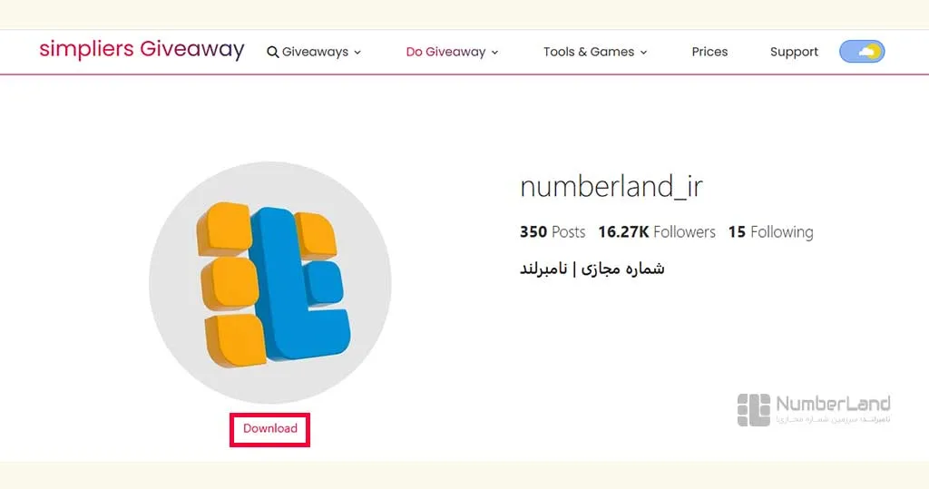Viewport: 929px width, 489px height.
Task: Toggle the dark mode switch
Action: click(862, 52)
